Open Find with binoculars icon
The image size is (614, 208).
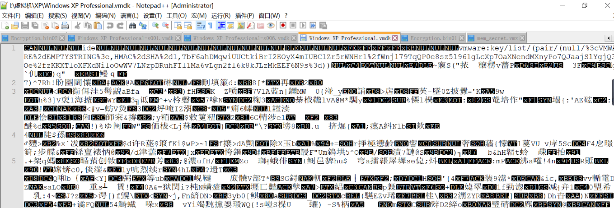pyautogui.click(x=132, y=25)
